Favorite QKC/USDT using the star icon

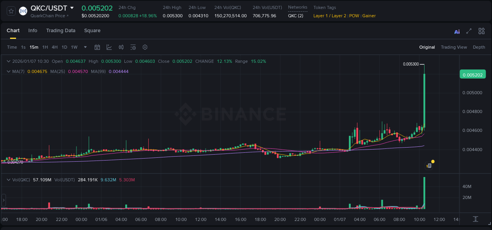pyautogui.click(x=11, y=11)
